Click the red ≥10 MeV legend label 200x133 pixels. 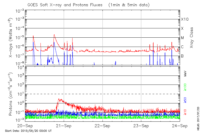coord(185,112)
